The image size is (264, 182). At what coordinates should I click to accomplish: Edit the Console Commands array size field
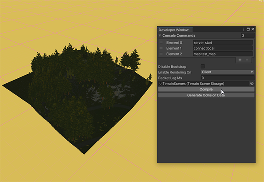(x=248, y=35)
